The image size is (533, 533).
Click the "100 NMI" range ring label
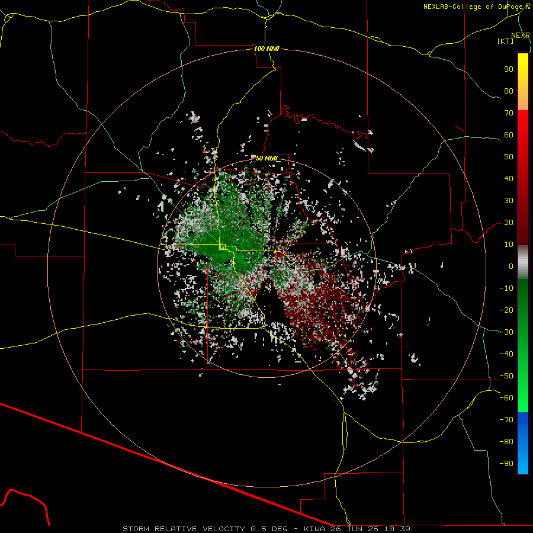tap(266, 49)
